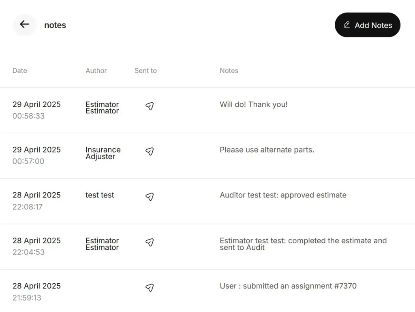The height and width of the screenshot is (312, 415).
Task: Click 'User : submitted an assignment #7370' text
Action: (288, 286)
